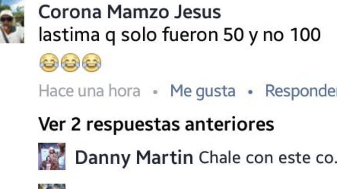
Task: Expand 'Ver 2 respuestas anteriores'
Action: coord(156,124)
